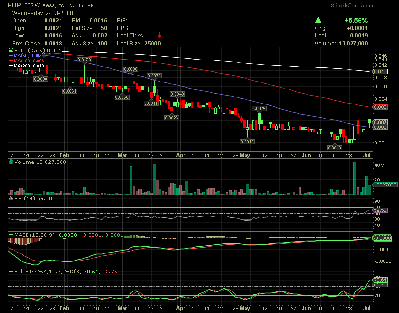Click the 0.010 MA(200) tag on price axis
Screen dimensions: 399x313
[380, 71]
